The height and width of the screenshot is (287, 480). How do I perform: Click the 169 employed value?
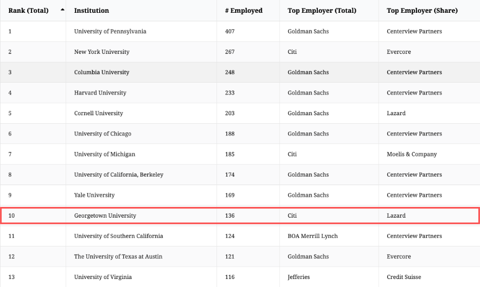point(229,195)
